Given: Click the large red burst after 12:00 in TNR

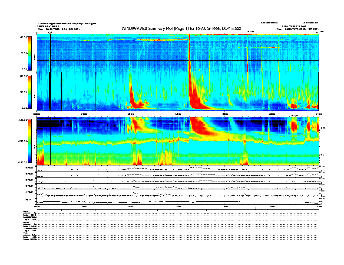Looking at the screenshot, I should [x=201, y=127].
